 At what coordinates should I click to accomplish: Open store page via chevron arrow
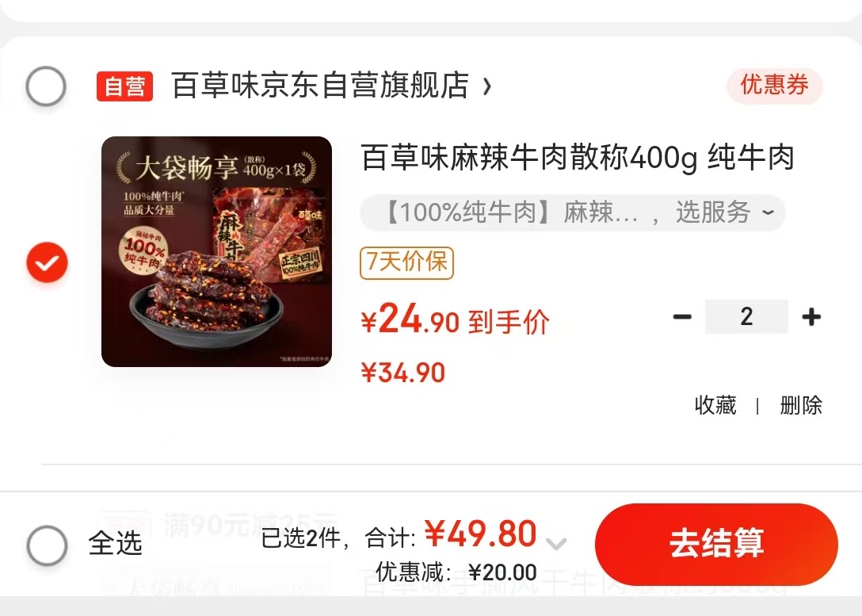(x=487, y=86)
